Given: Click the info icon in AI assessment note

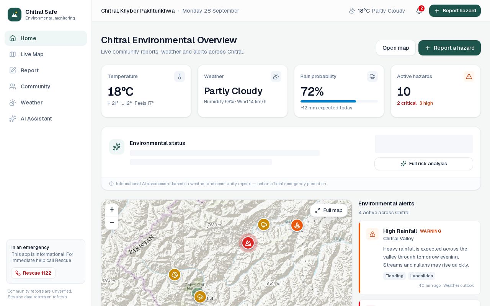Looking at the screenshot, I should coord(111,184).
